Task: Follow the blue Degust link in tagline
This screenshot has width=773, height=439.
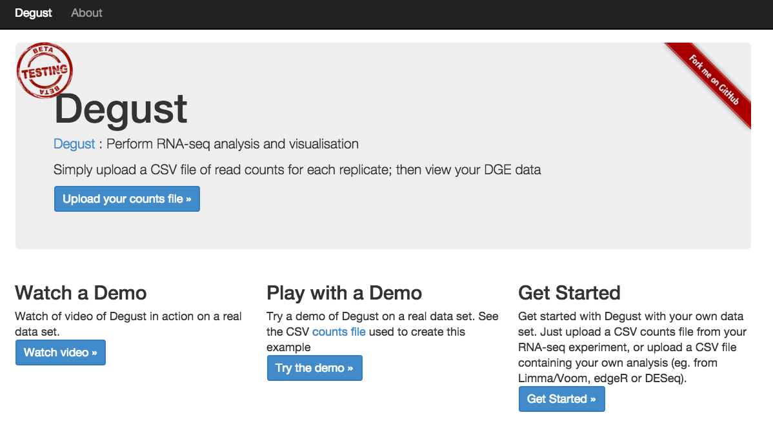Action: 74,144
